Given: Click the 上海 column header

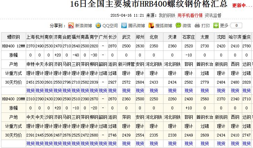Looking at the screenshot, I should (31, 37).
